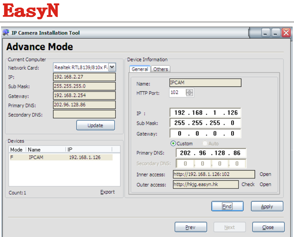Click the Apply button

click(267, 206)
